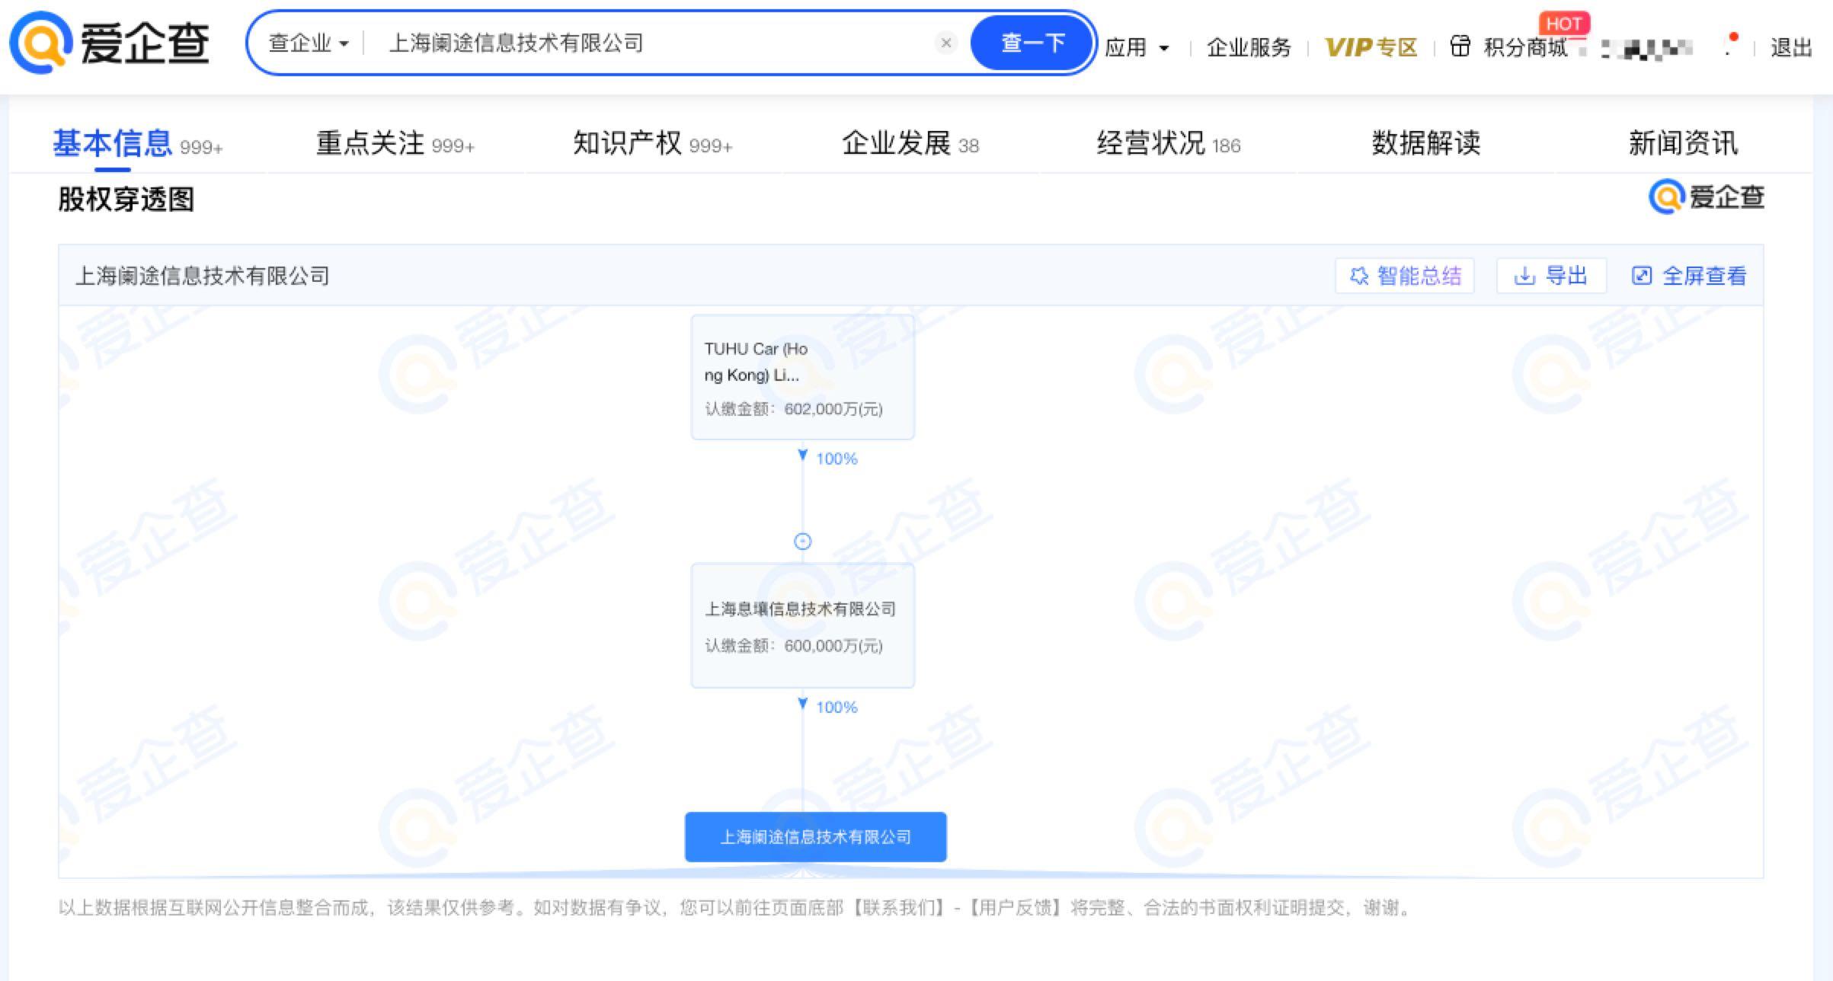1833x981 pixels.
Task: Click the 爱企查 logo at top left
Action: point(109,43)
